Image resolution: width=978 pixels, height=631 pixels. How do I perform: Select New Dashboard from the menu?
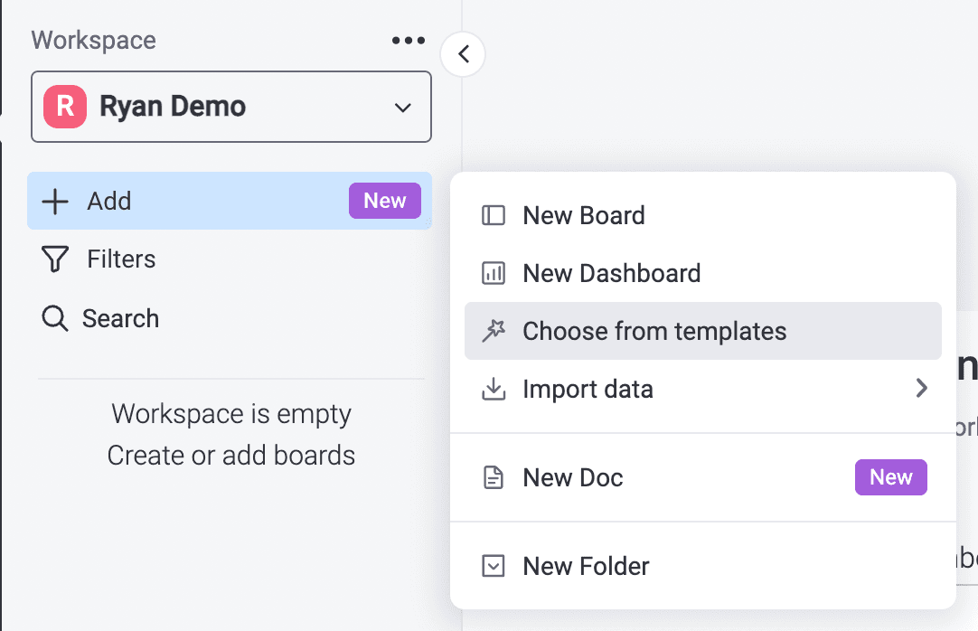611,273
